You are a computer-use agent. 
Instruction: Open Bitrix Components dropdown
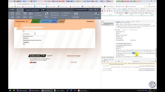coord(55,13)
